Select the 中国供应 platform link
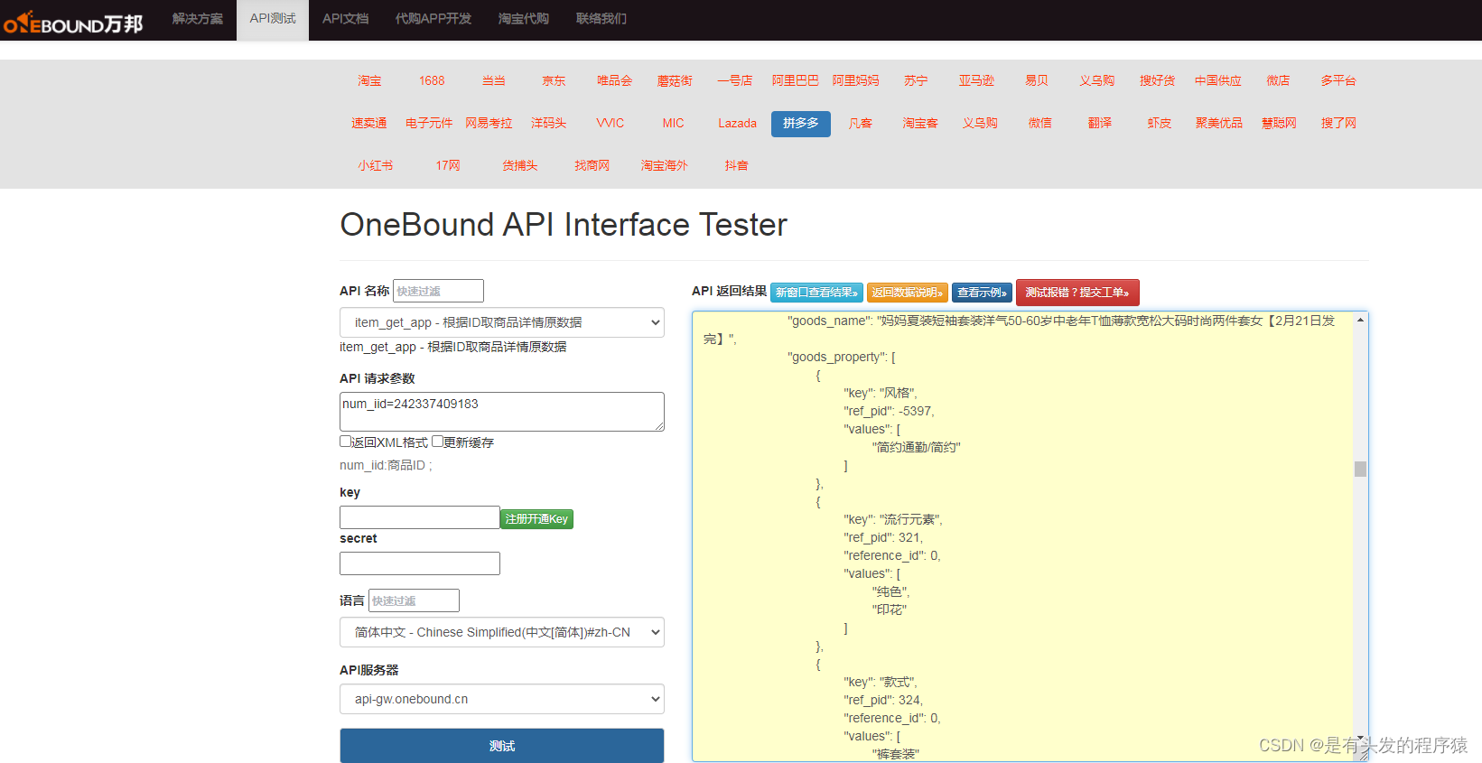The height and width of the screenshot is (763, 1482). (1218, 80)
